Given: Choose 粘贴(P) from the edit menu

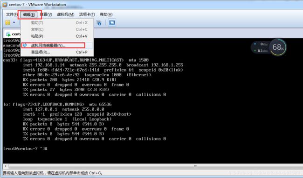Looking at the screenshot, I should (57, 36).
